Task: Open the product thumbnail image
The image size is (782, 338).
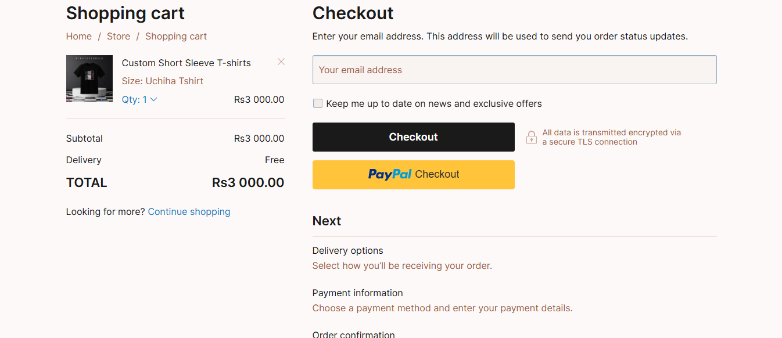Action: (89, 78)
